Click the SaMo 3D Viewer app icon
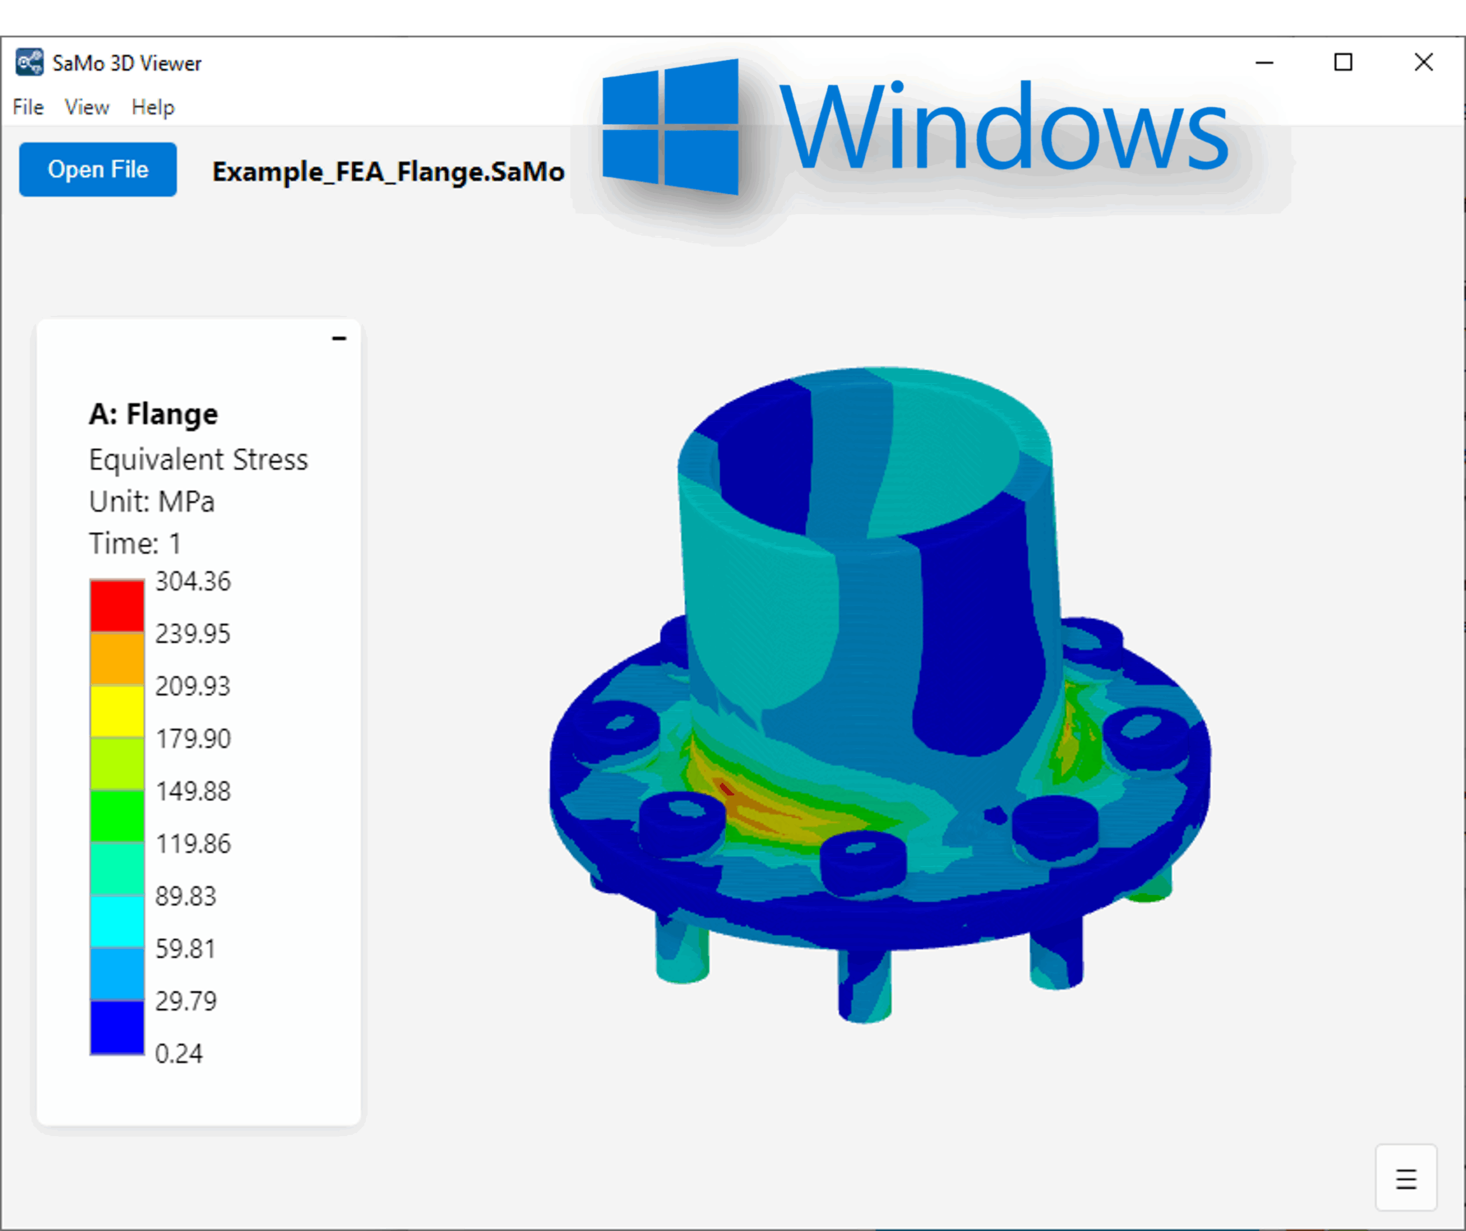This screenshot has height=1231, width=1466. (29, 63)
